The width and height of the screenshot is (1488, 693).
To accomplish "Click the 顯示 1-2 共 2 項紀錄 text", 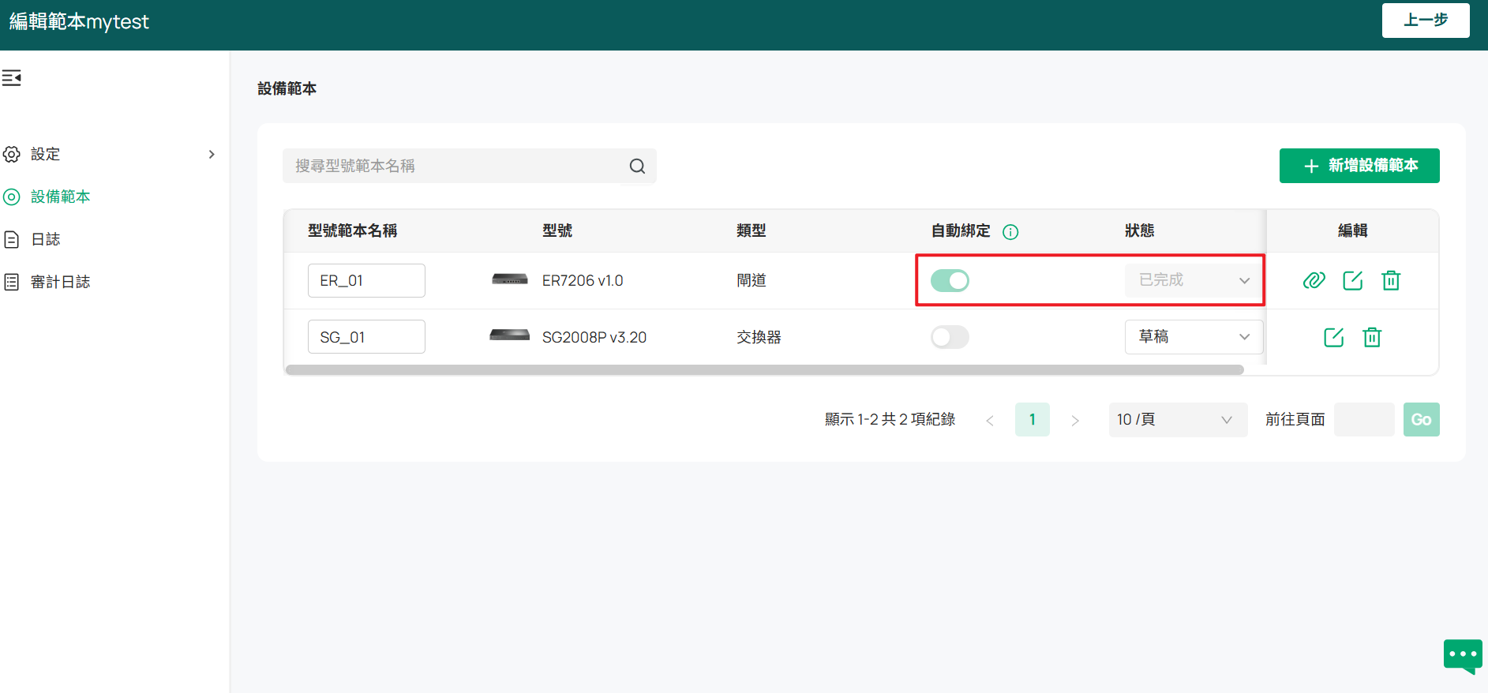I will tap(890, 420).
